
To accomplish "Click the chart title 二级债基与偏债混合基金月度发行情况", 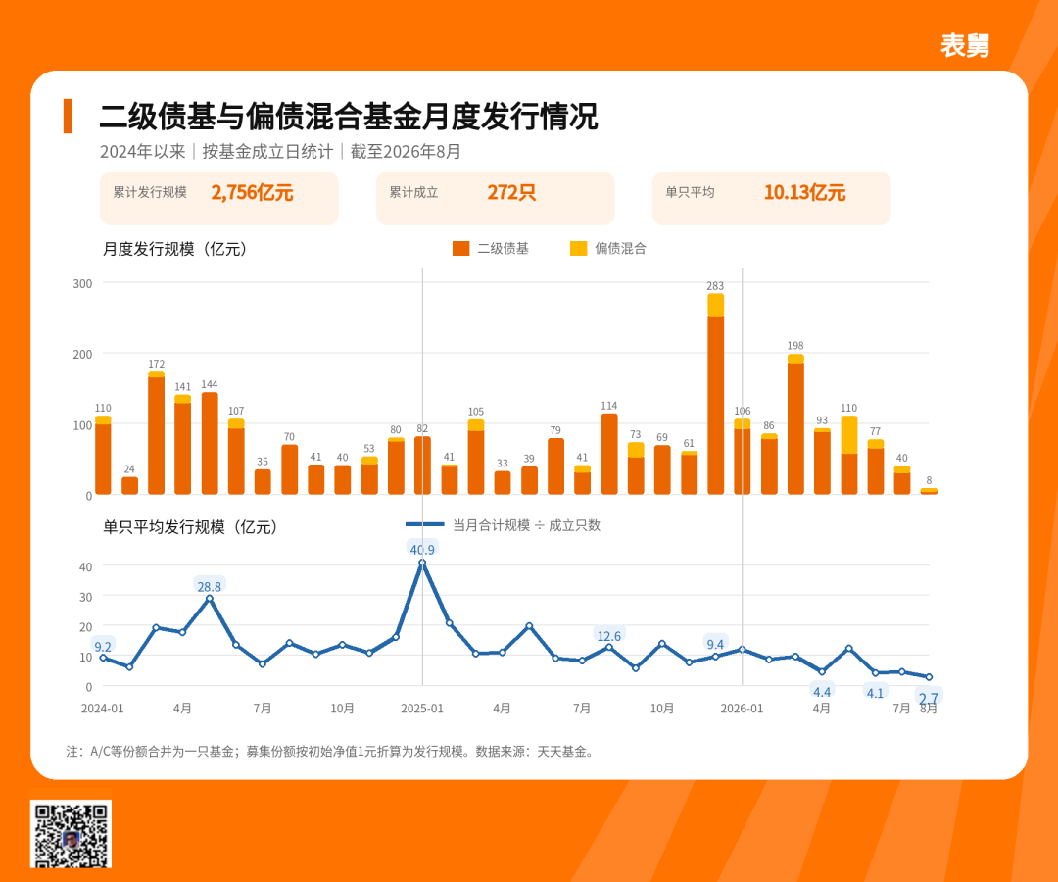I will tap(348, 116).
